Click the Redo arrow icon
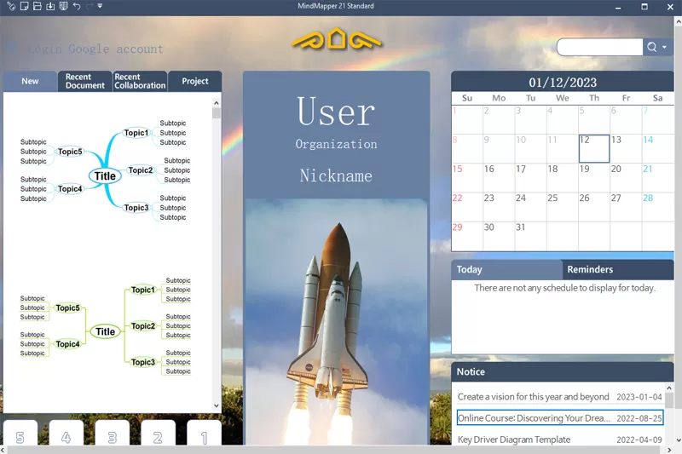682x454 pixels. pyautogui.click(x=90, y=6)
